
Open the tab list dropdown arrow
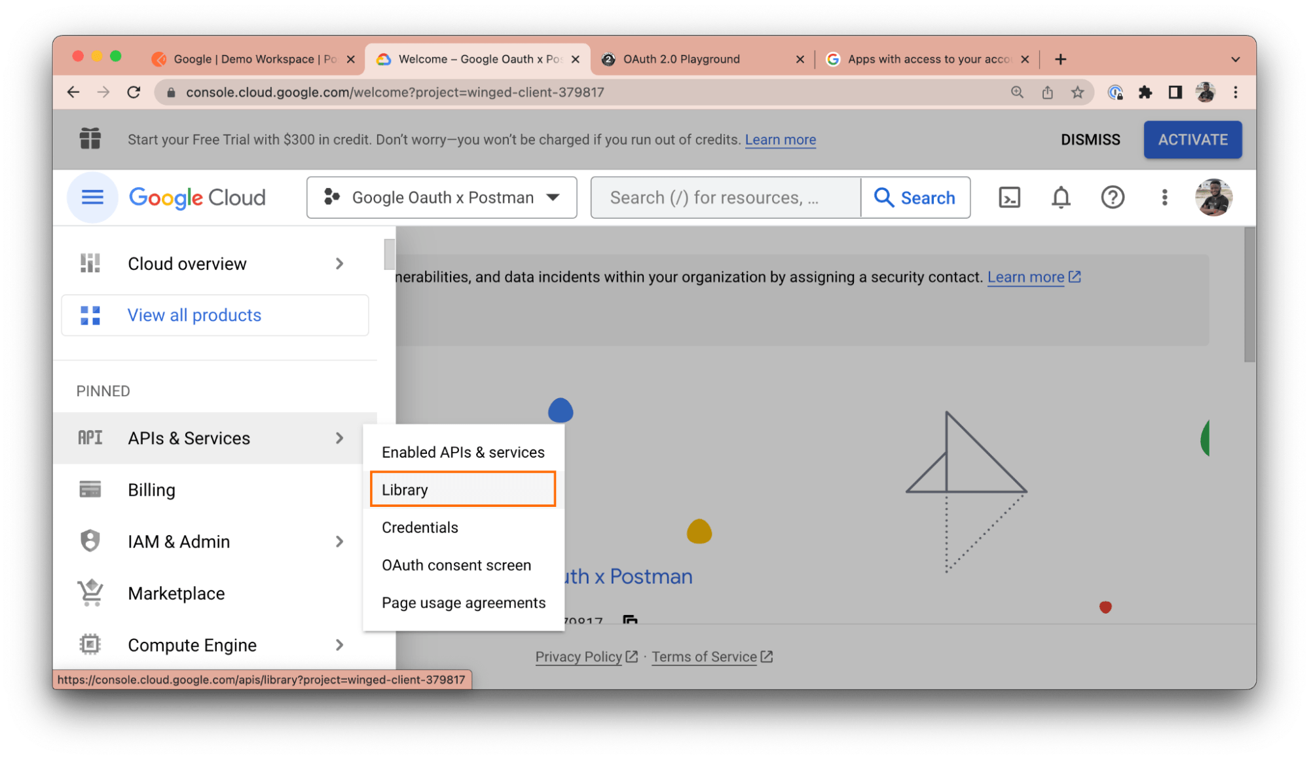pos(1235,59)
